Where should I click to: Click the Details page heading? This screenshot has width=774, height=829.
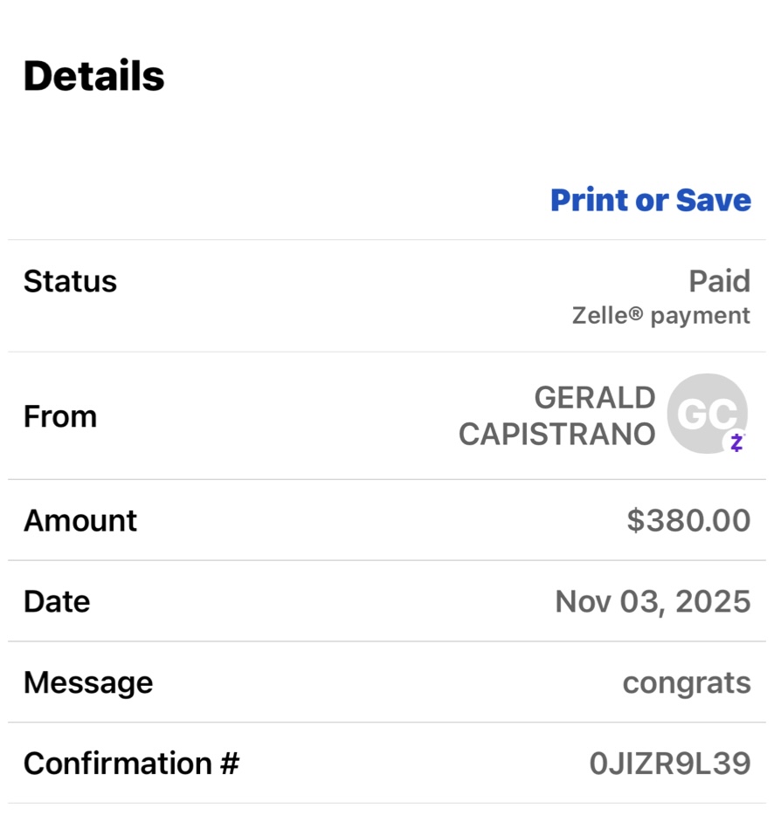pyautogui.click(x=93, y=76)
